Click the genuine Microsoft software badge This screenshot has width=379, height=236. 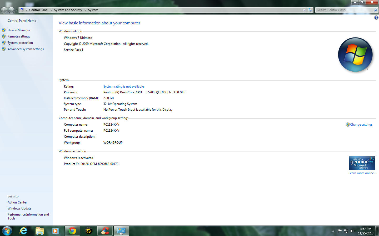[x=362, y=163]
